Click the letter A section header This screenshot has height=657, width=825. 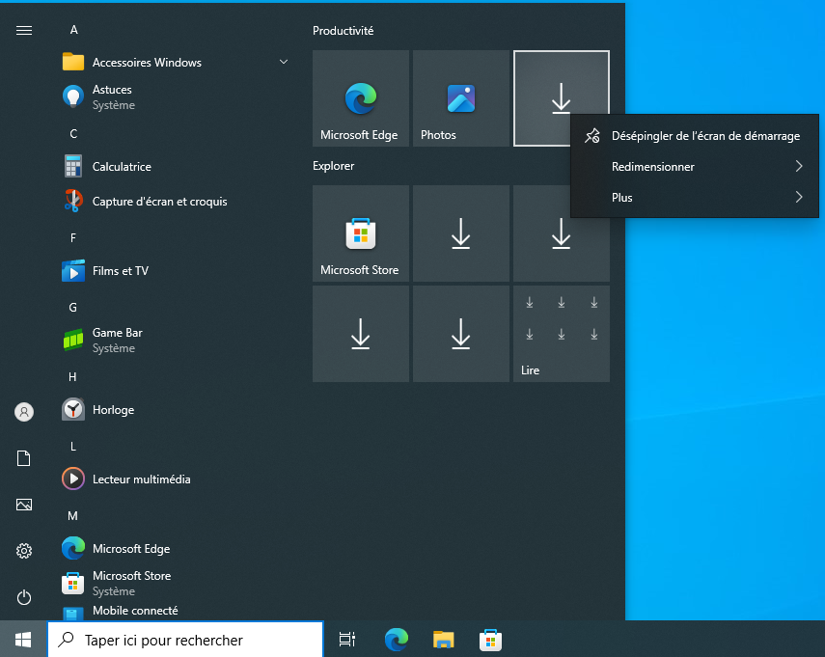[74, 30]
